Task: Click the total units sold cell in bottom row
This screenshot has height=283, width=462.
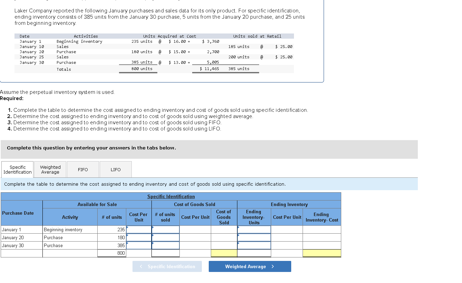Action: pos(165,253)
